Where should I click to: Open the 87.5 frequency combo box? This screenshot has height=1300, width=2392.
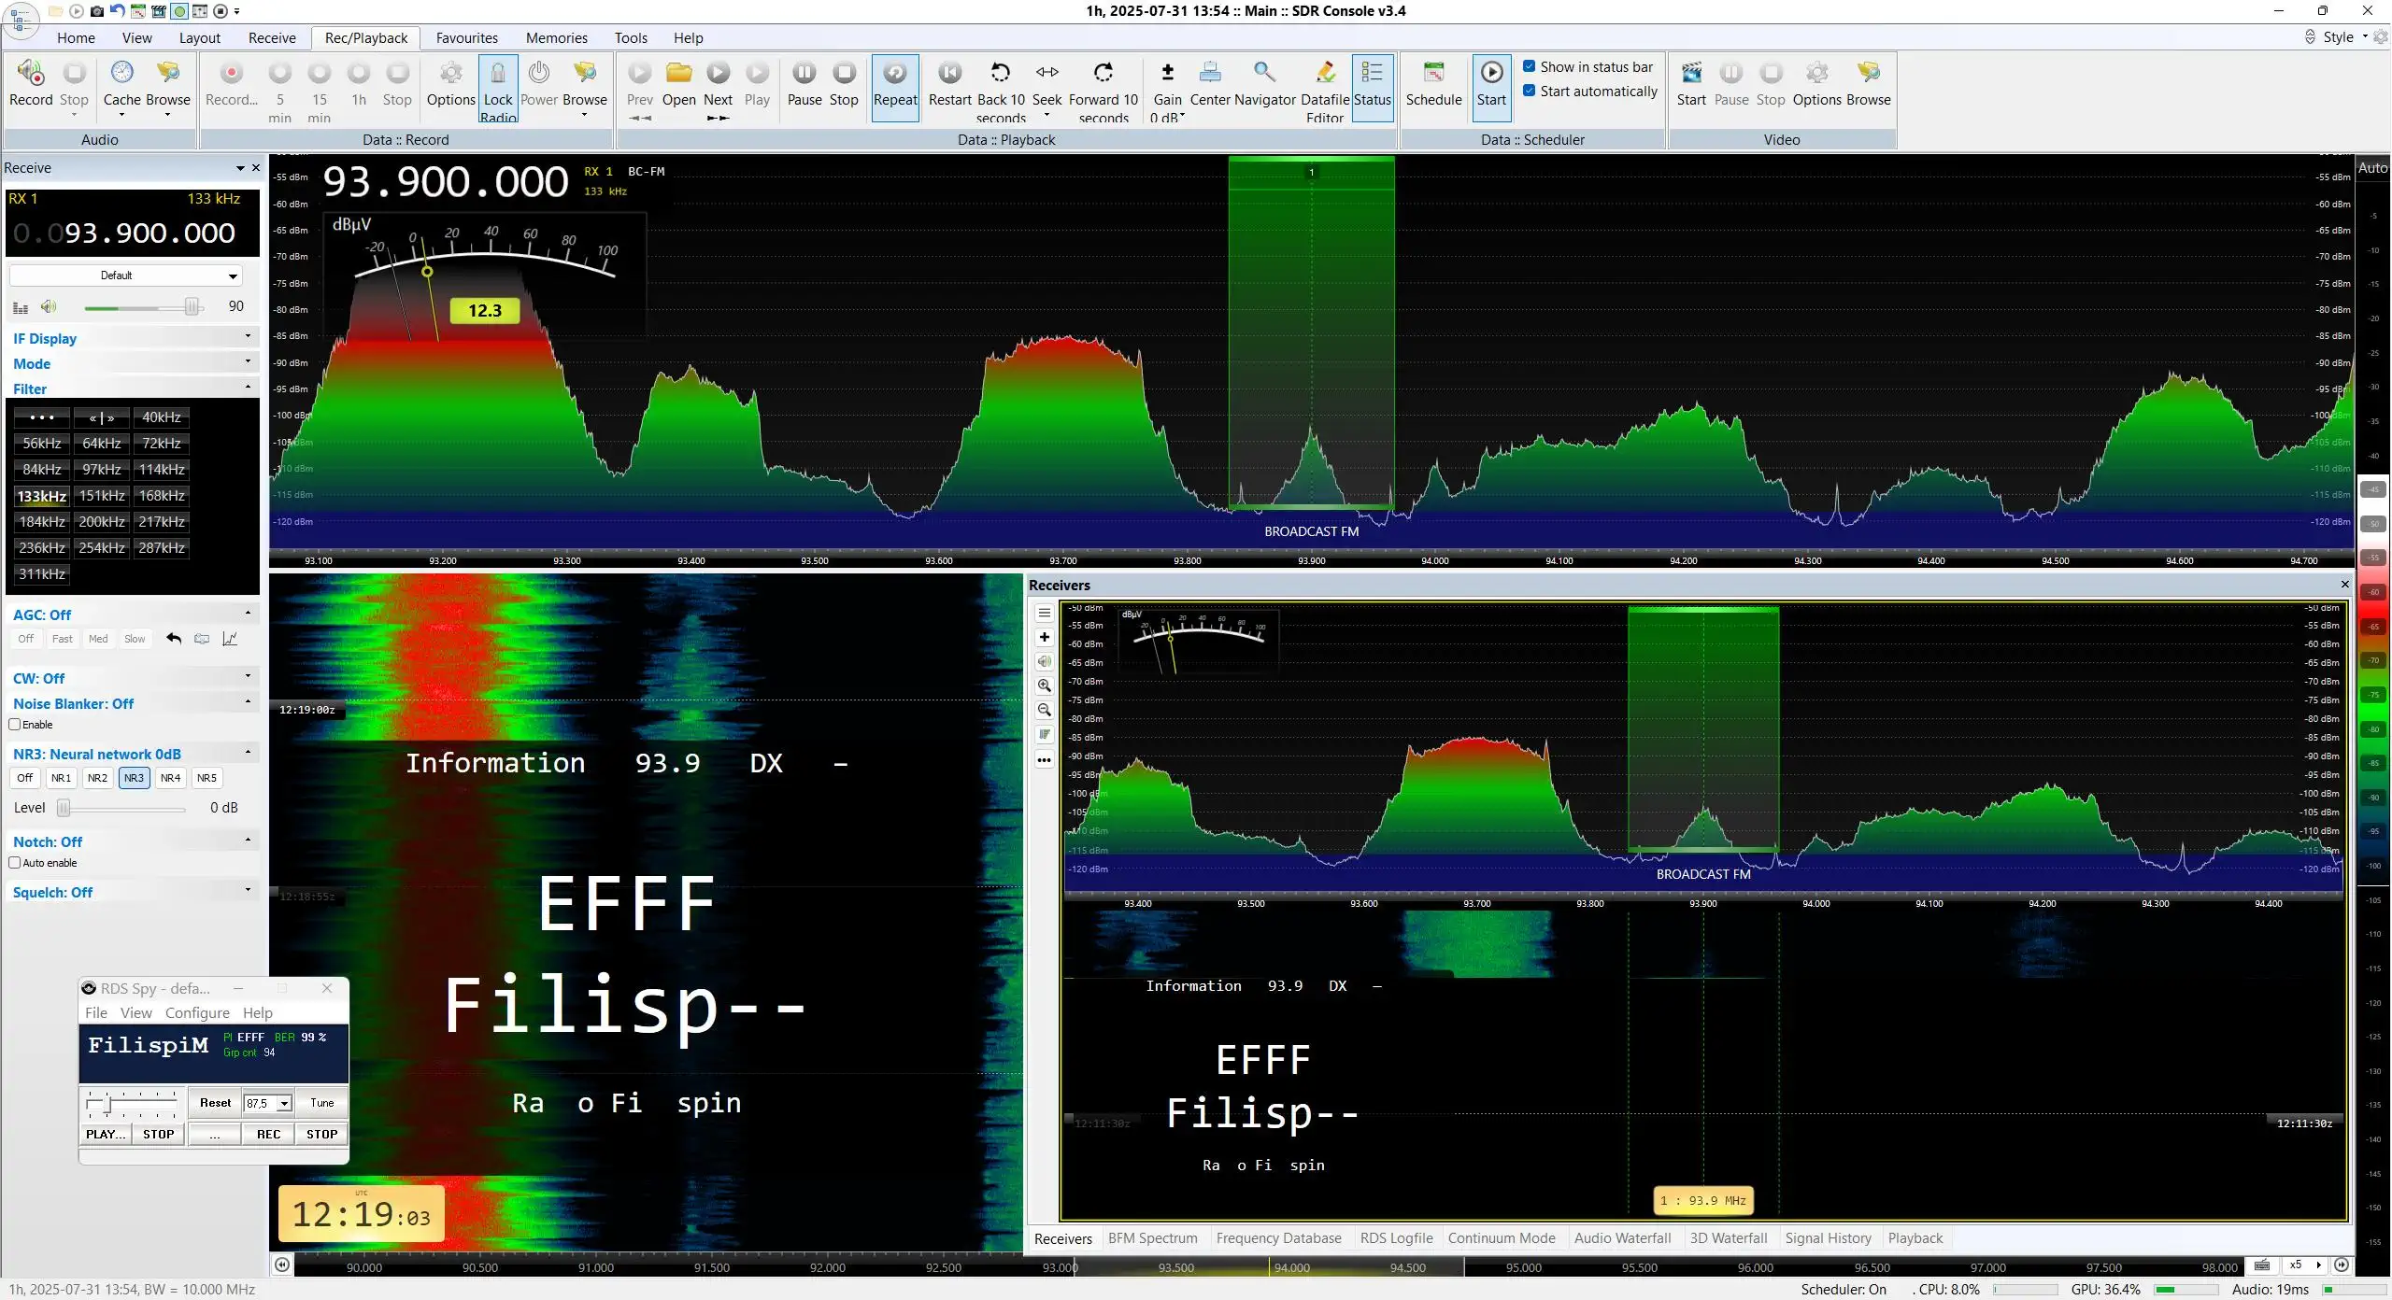point(268,1103)
